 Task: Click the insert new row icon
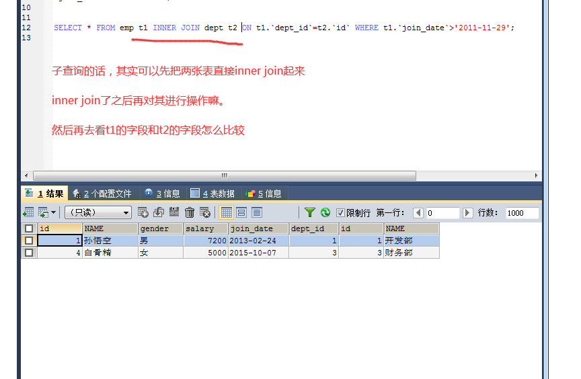(143, 212)
